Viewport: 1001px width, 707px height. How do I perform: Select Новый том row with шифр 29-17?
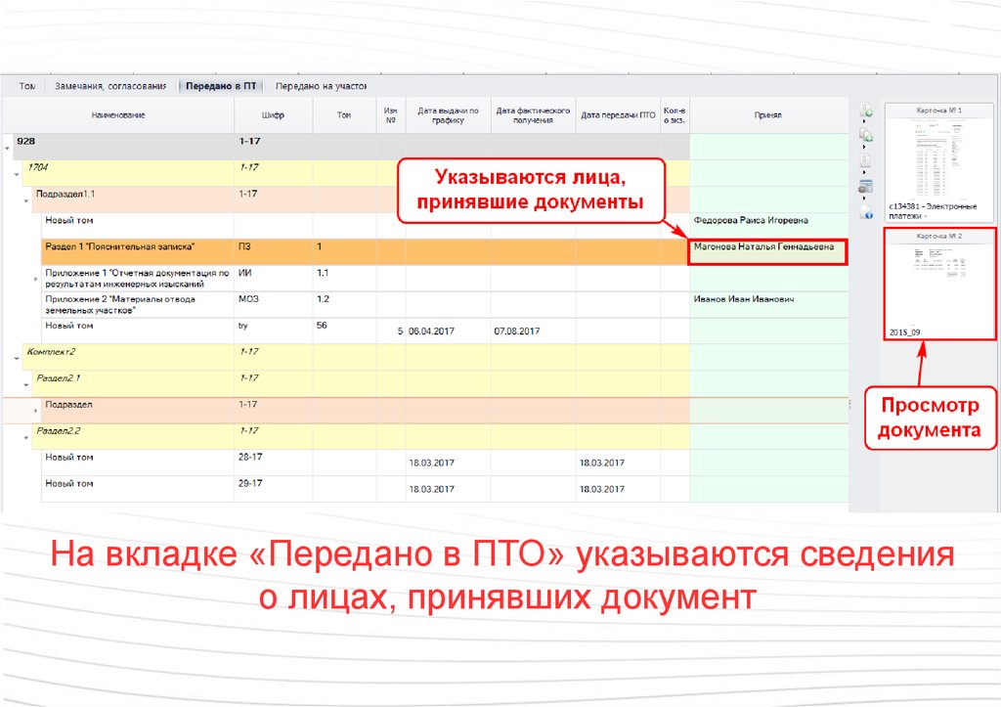pyautogui.click(x=445, y=489)
